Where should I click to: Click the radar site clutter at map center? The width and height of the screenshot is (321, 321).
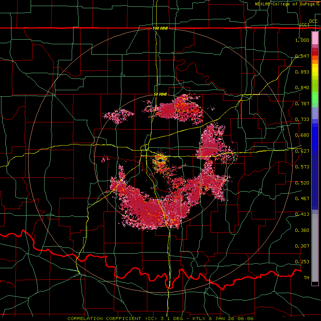pyautogui.click(x=160, y=161)
